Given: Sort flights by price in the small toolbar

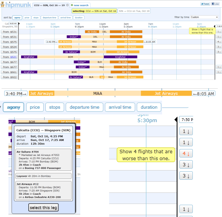Looking at the screenshot, I should pyautogui.click(x=27, y=18).
